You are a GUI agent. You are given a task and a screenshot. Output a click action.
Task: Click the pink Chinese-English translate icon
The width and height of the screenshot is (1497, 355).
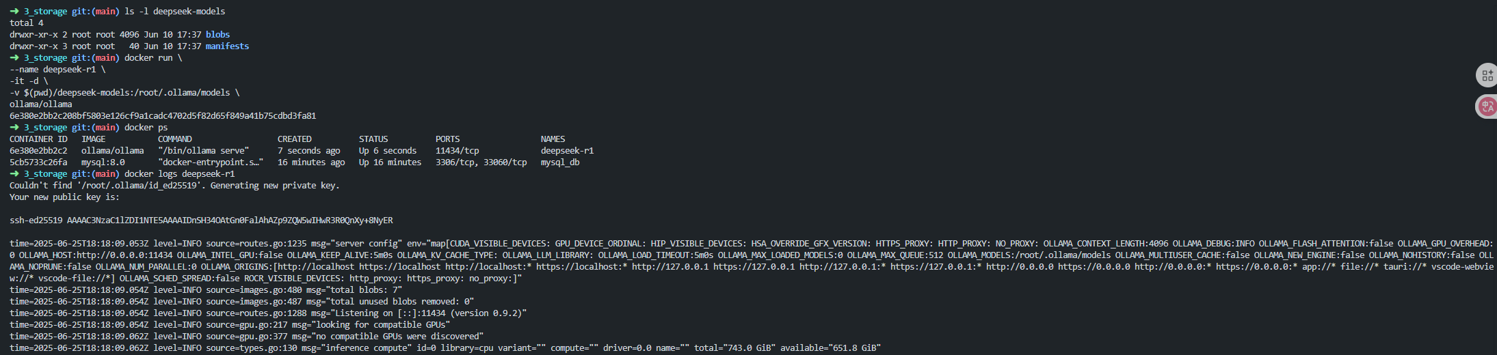[1487, 106]
